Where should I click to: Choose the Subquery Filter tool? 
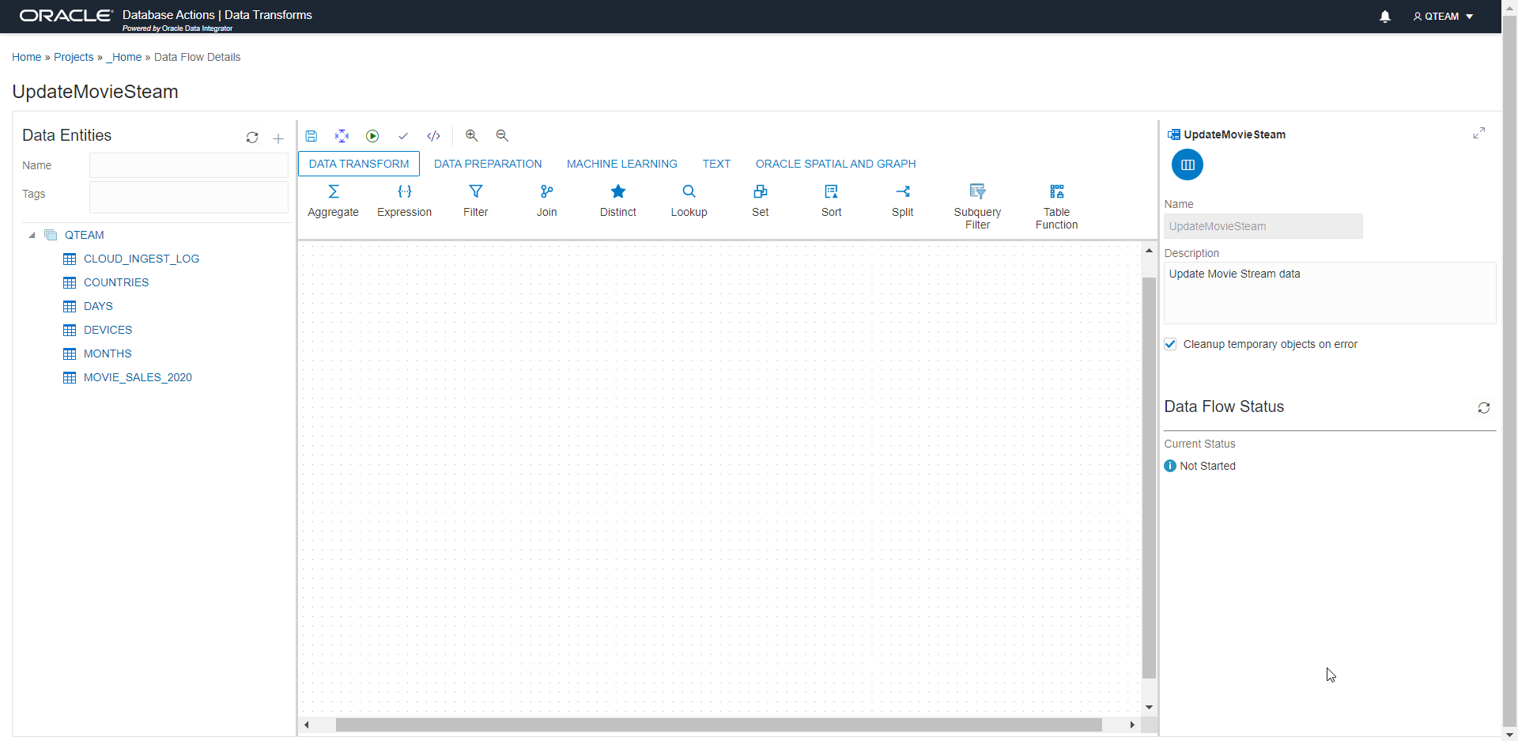pos(978,207)
